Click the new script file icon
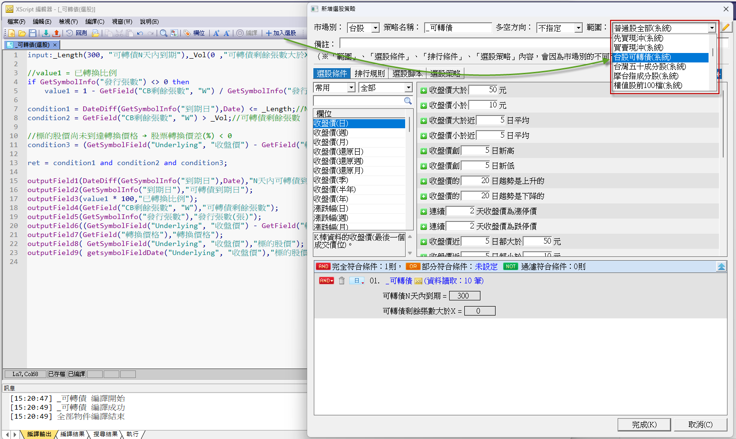Viewport: 736px width, 439px height. [x=11, y=33]
